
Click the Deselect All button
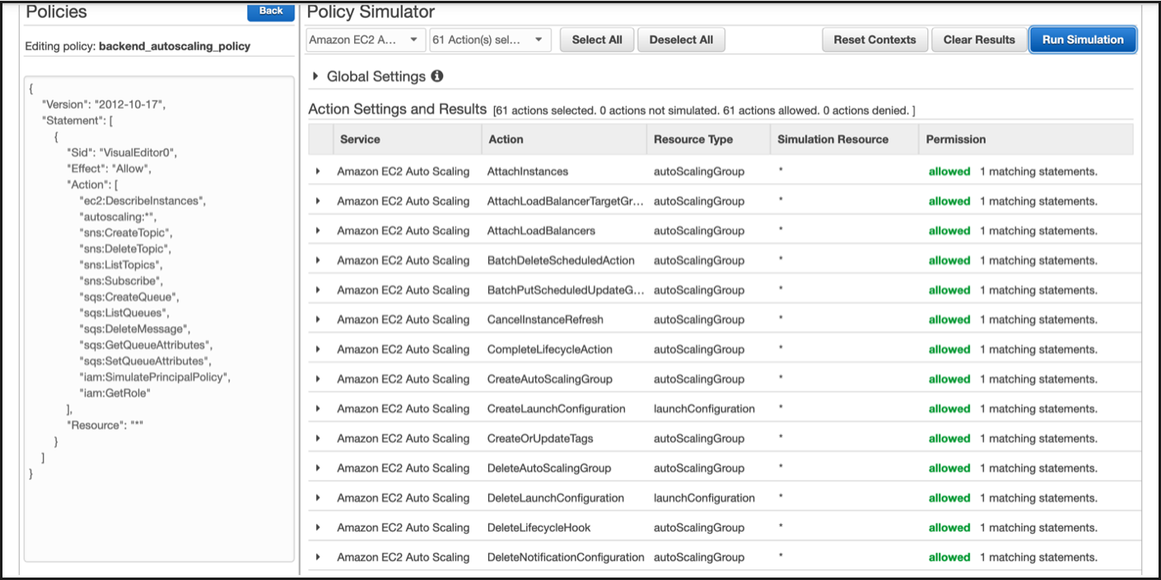pos(681,40)
